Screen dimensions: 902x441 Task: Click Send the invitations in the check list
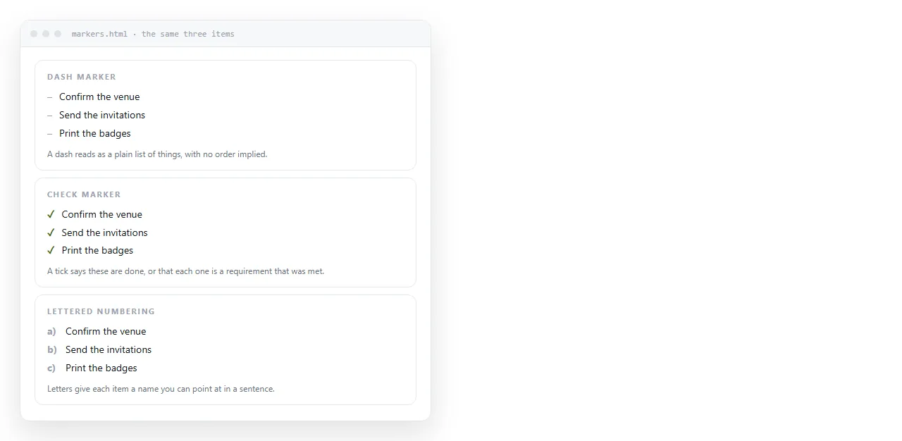click(x=104, y=232)
